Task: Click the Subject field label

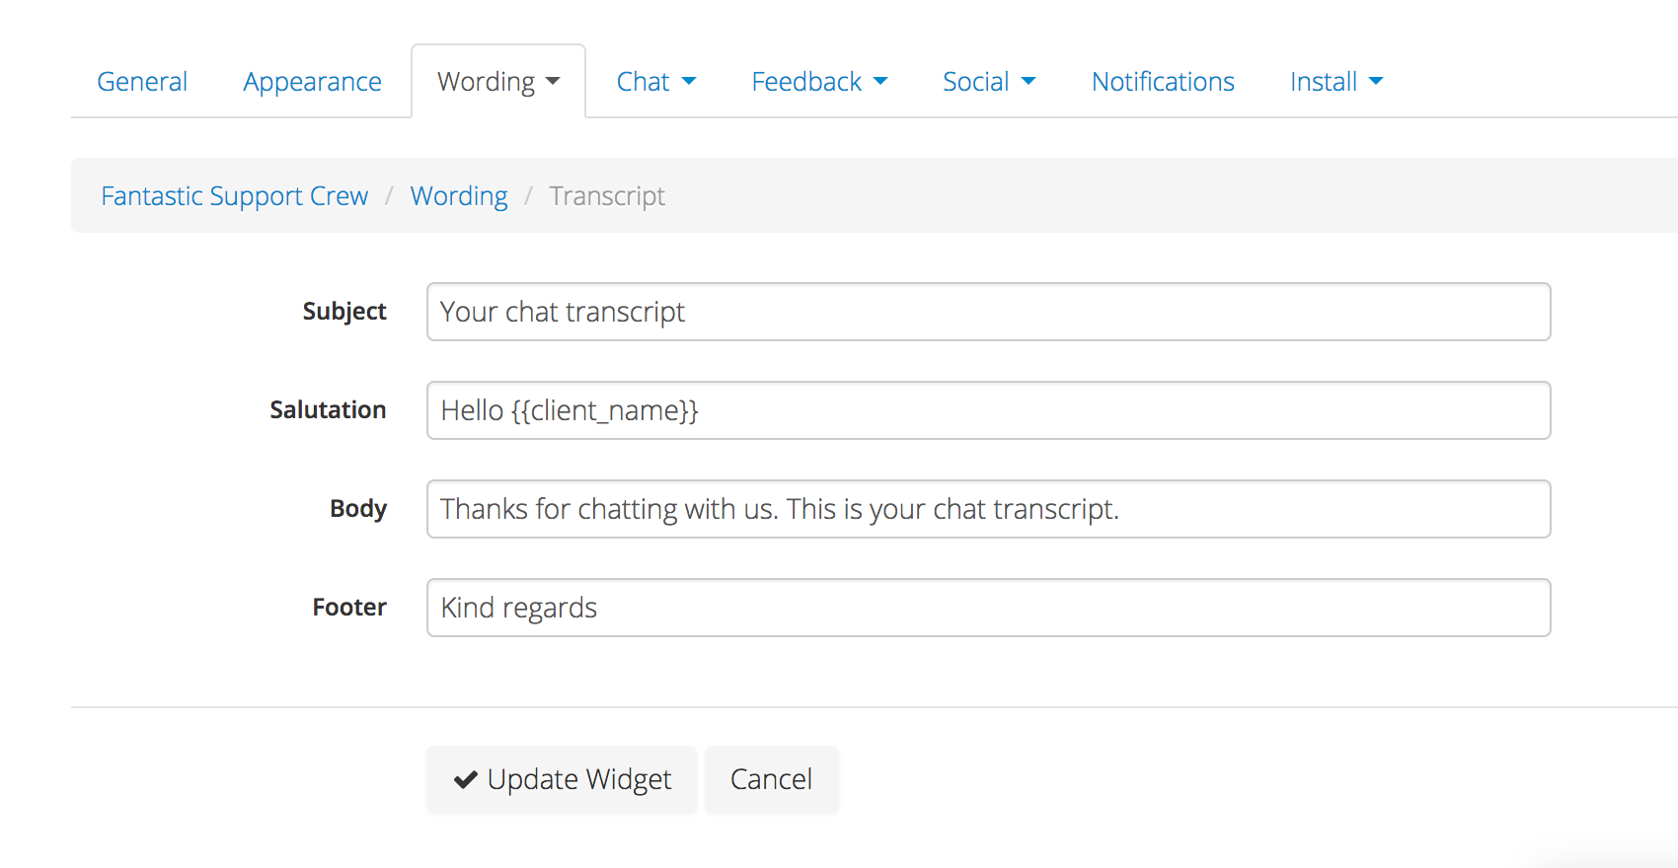Action: pyautogui.click(x=344, y=312)
